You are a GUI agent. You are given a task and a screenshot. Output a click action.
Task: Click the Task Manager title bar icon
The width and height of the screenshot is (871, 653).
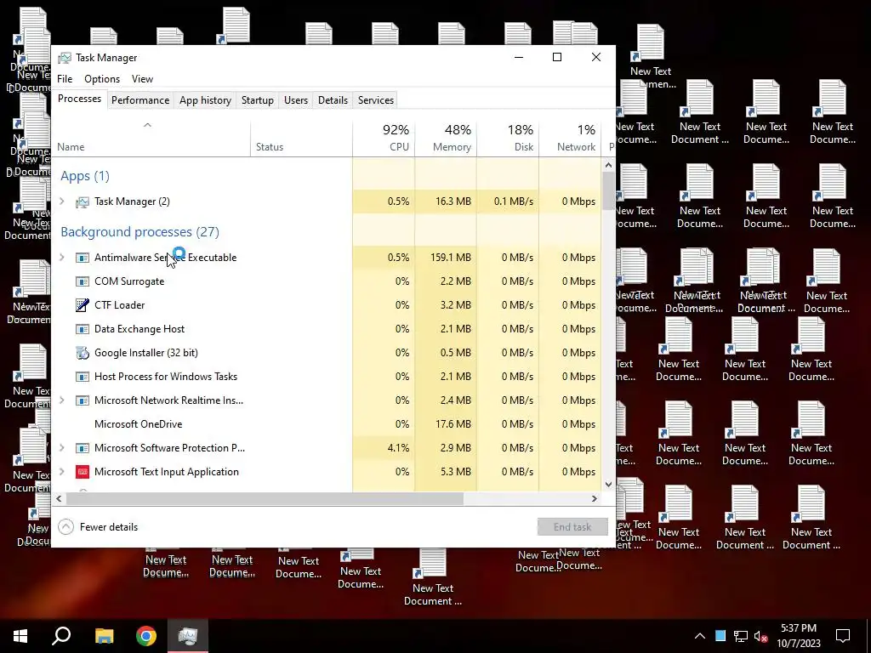coord(65,58)
